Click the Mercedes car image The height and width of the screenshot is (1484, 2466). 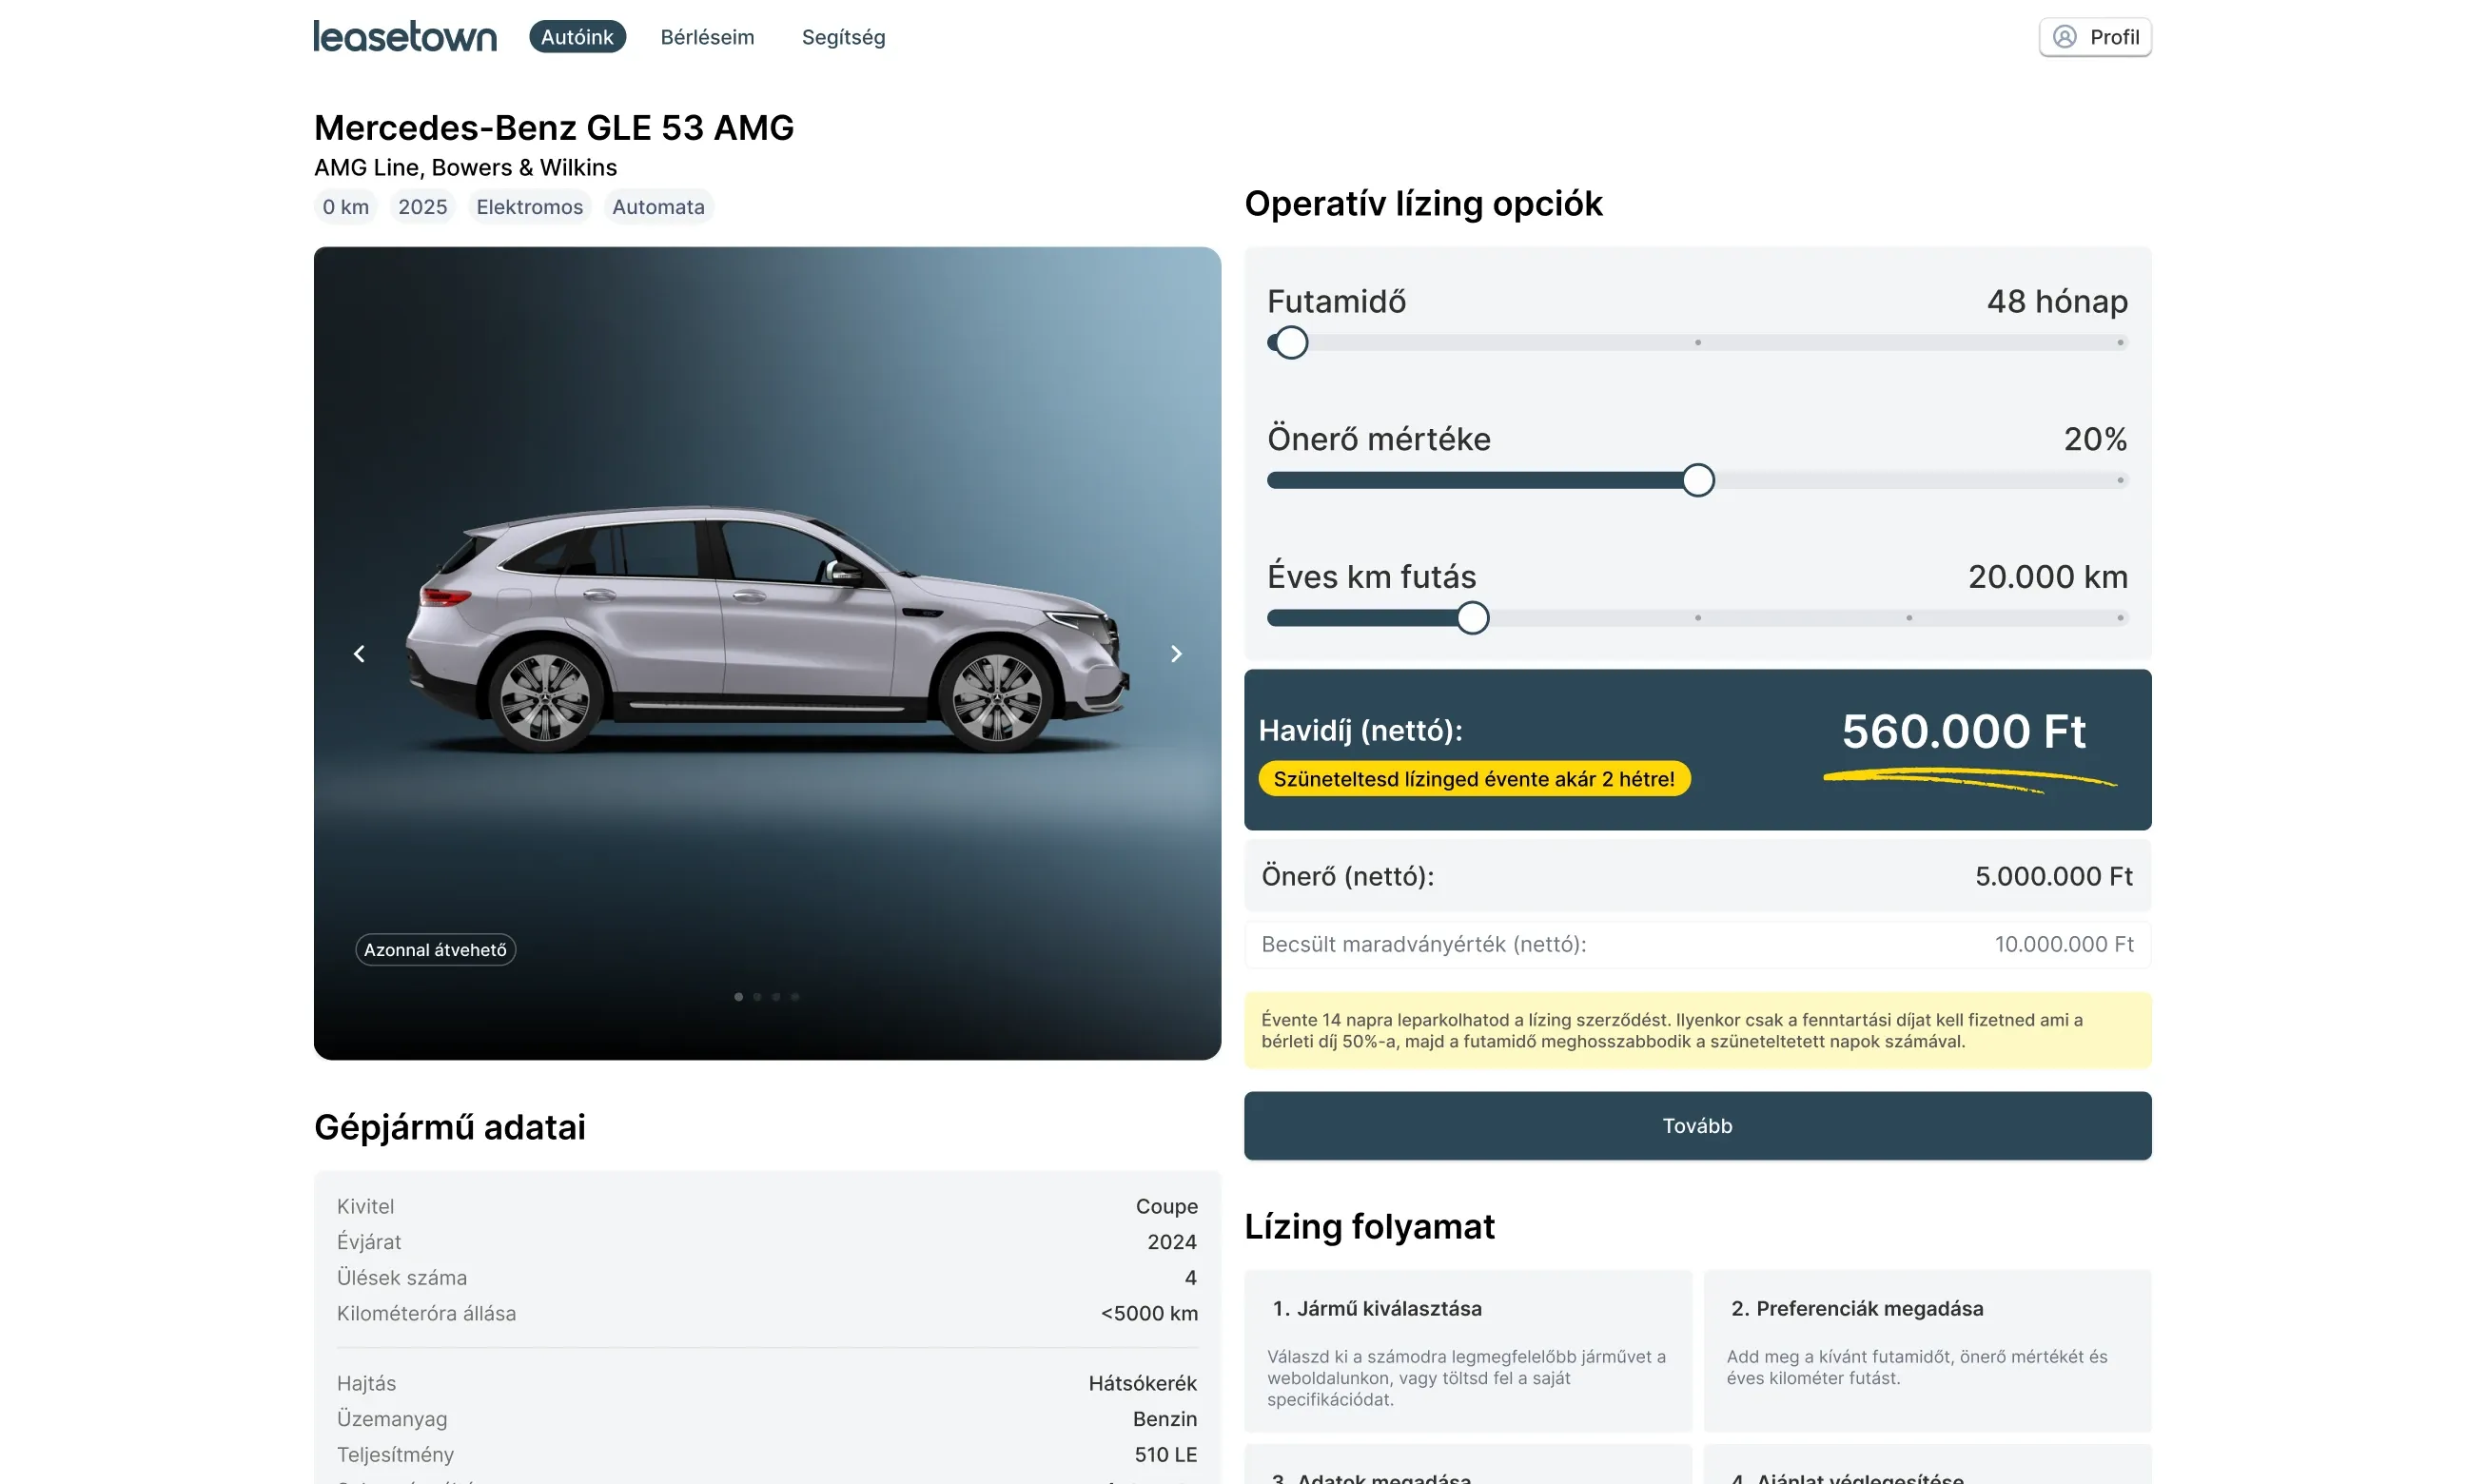(x=767, y=630)
